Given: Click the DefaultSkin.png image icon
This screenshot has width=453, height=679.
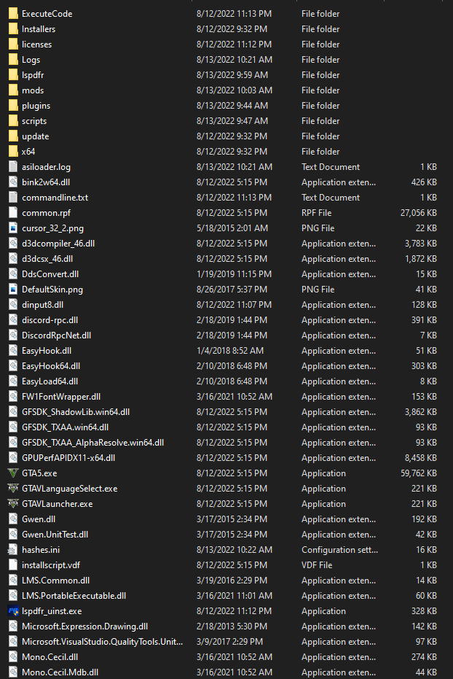Looking at the screenshot, I should (x=13, y=290).
